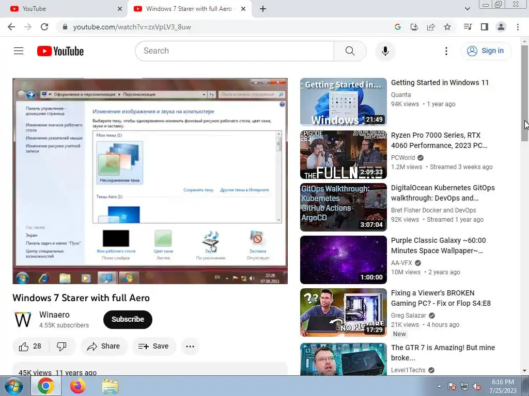Close the Windows 7 Starer tab
Image resolution: width=529 pixels, height=396 pixels.
243,9
